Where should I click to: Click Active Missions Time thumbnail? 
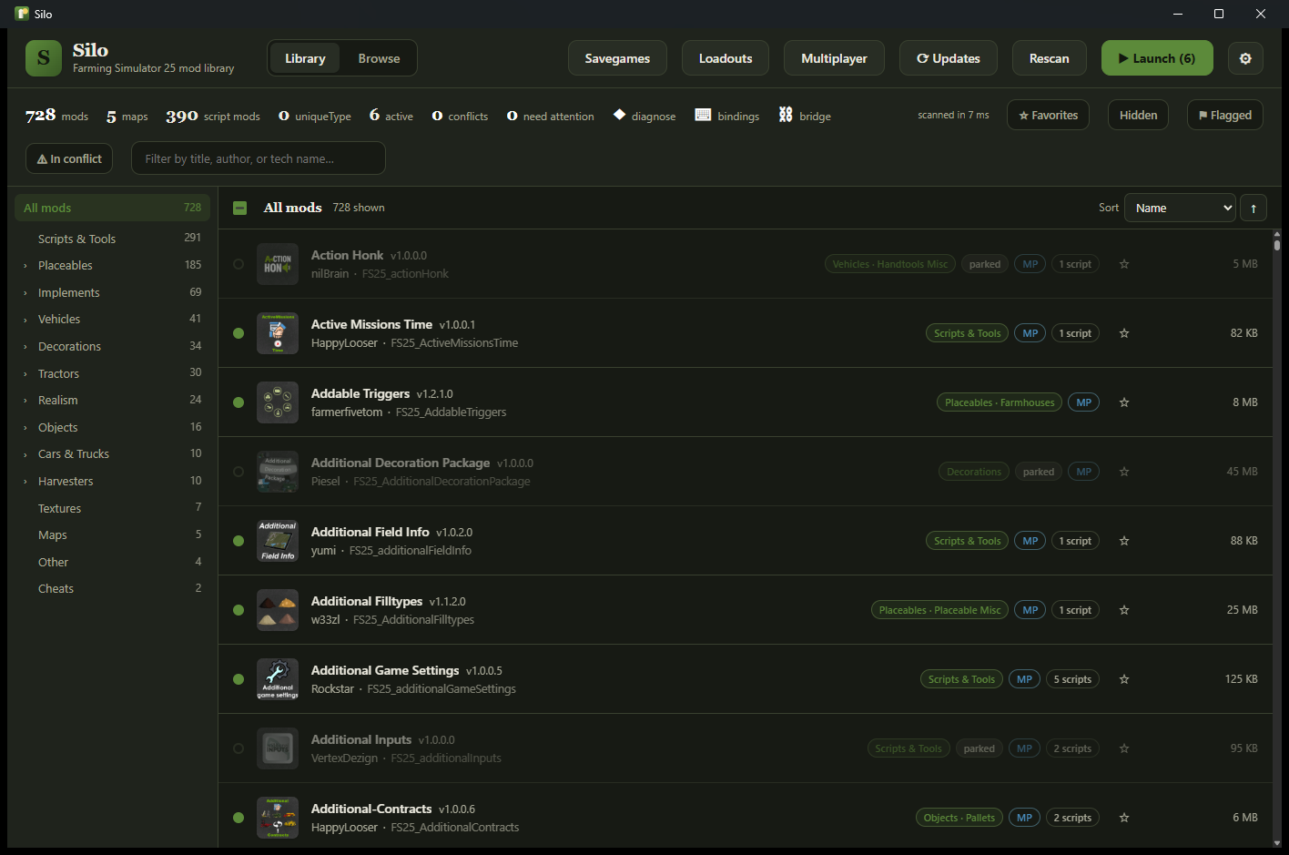278,333
